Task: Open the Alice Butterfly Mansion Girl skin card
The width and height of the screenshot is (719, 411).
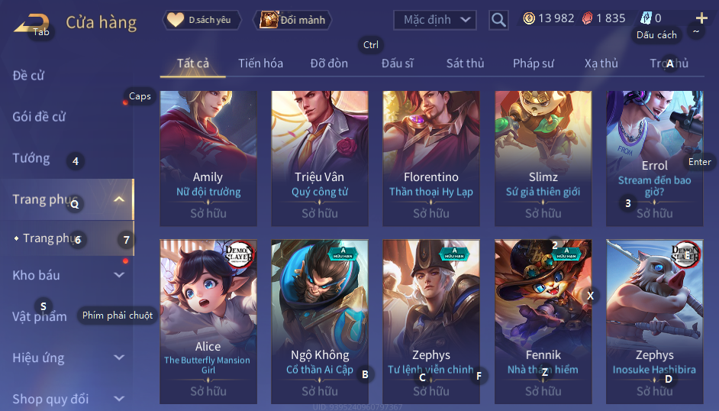Action: 208,321
